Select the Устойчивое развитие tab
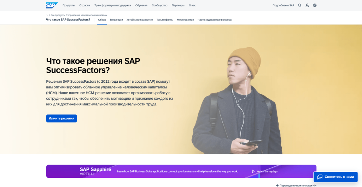The image size is (362, 187). 140,20
